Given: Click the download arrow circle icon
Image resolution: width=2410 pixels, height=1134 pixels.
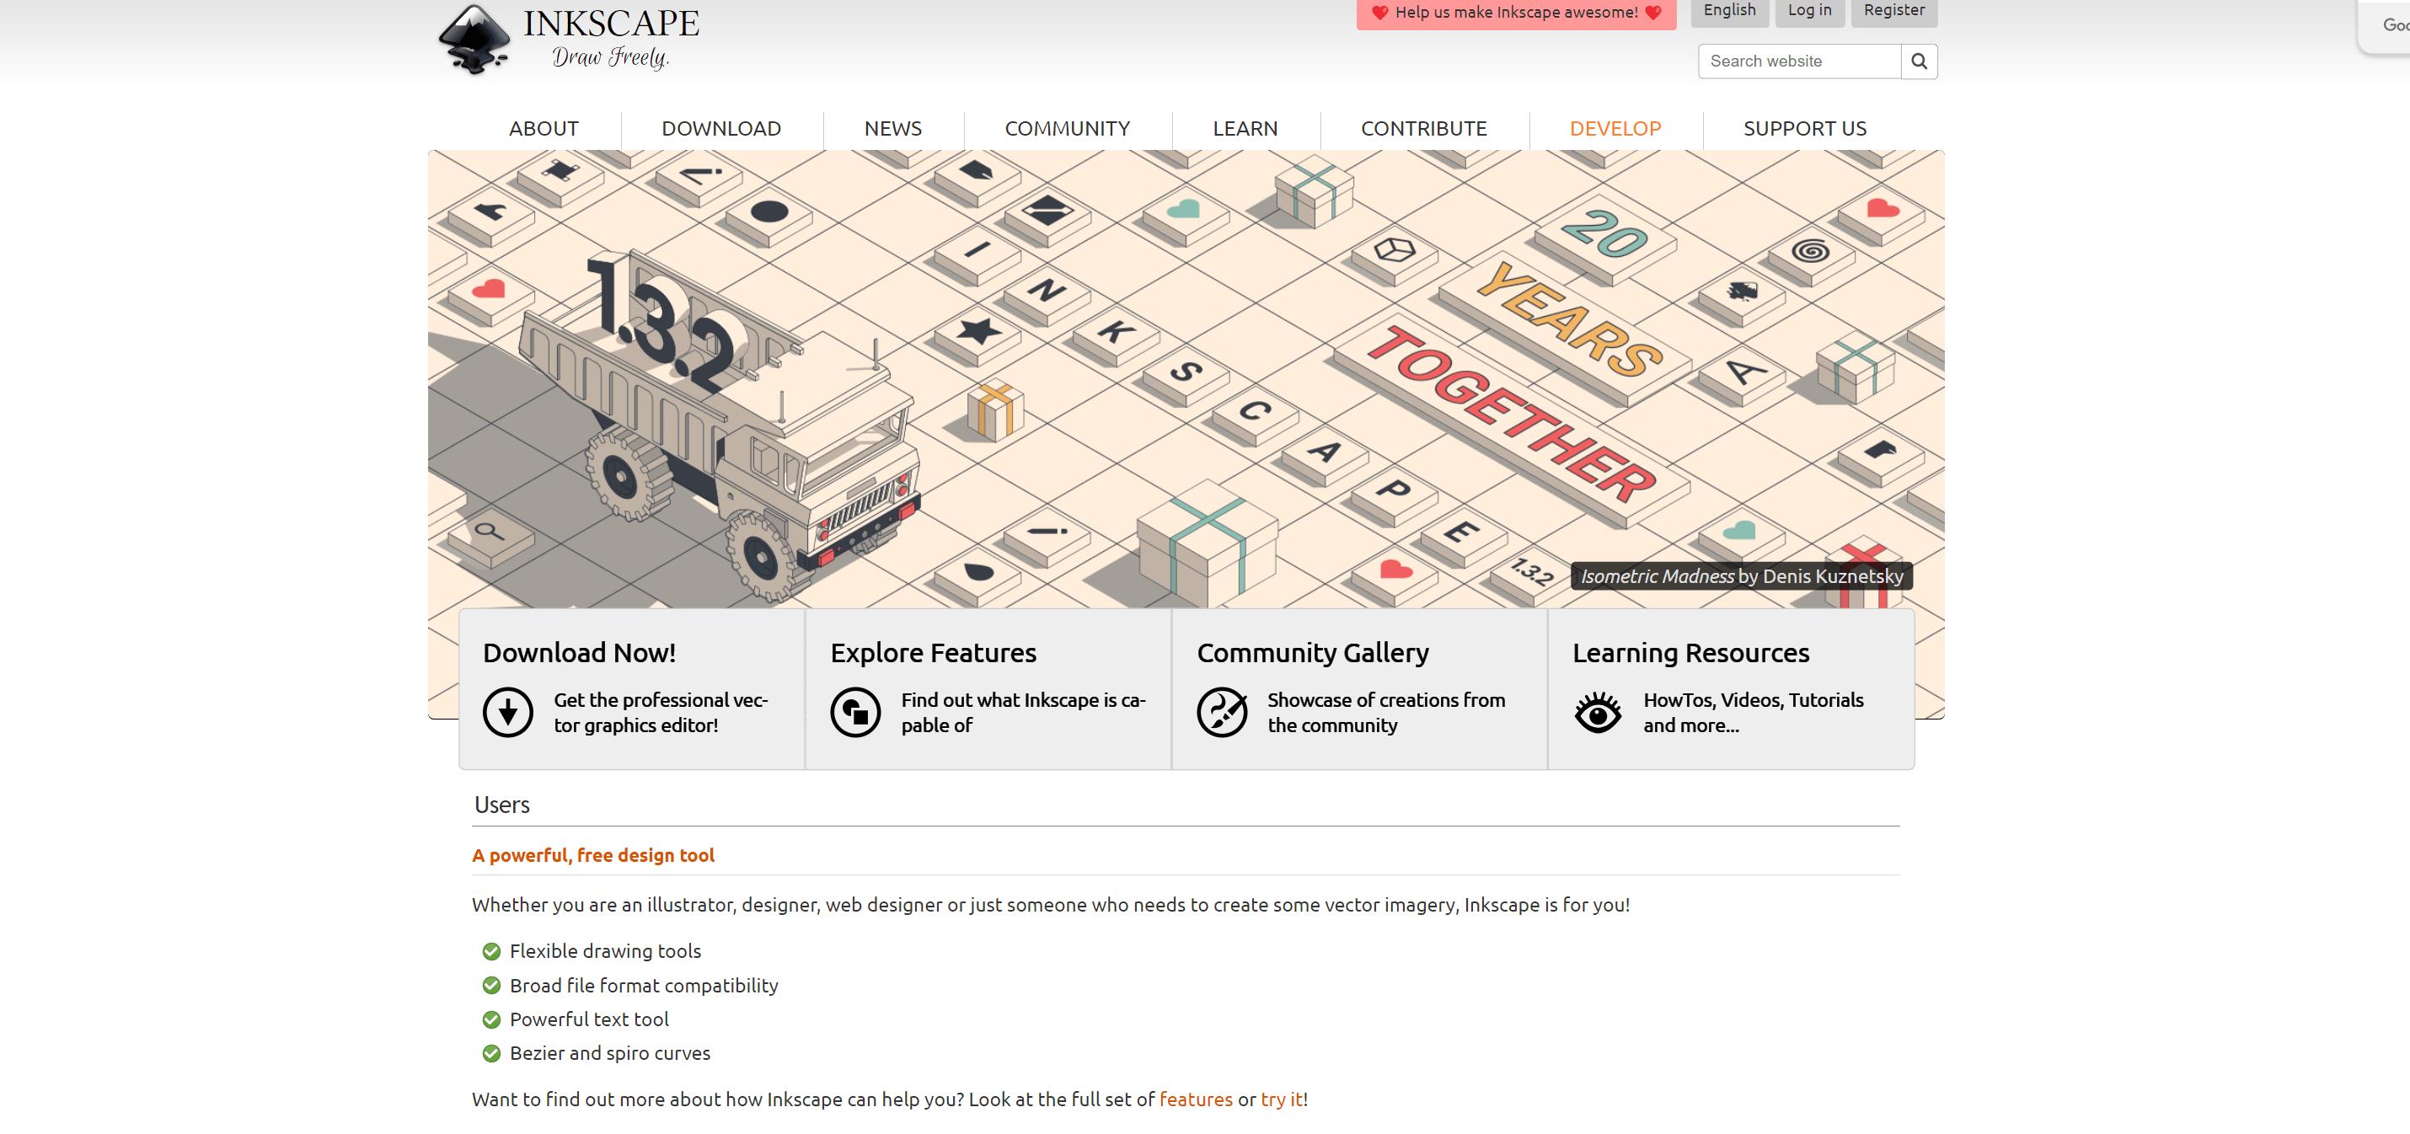Looking at the screenshot, I should pos(507,712).
